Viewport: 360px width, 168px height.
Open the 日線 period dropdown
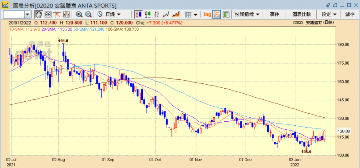pyautogui.click(x=110, y=14)
